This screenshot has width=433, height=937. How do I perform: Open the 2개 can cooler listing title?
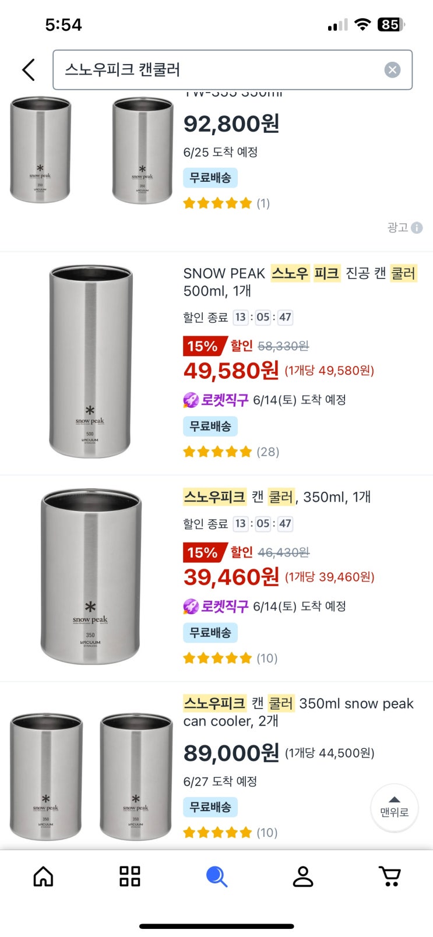pyautogui.click(x=298, y=712)
